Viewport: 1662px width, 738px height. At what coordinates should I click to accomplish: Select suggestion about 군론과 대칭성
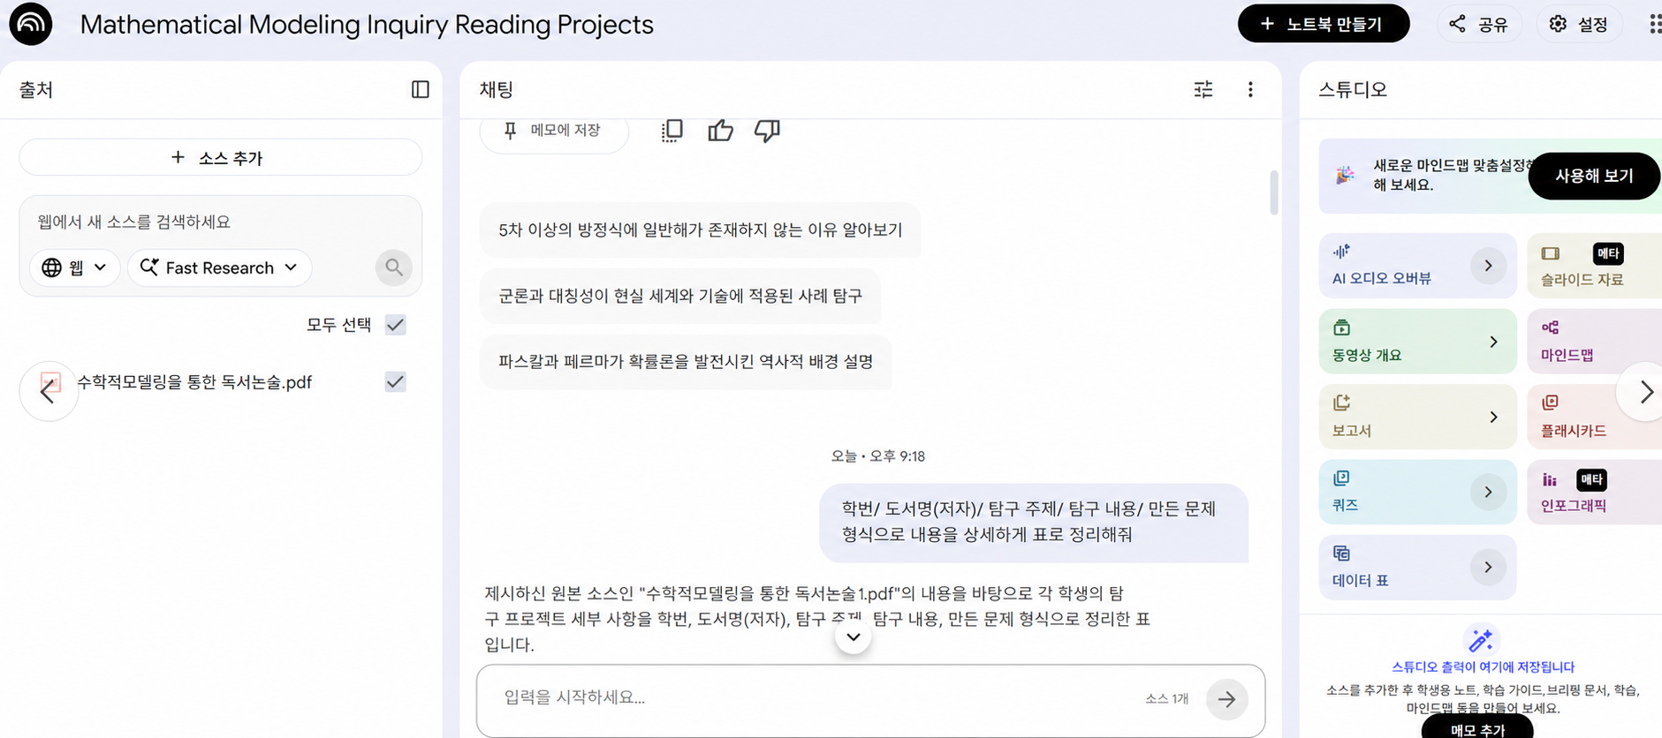coord(680,296)
